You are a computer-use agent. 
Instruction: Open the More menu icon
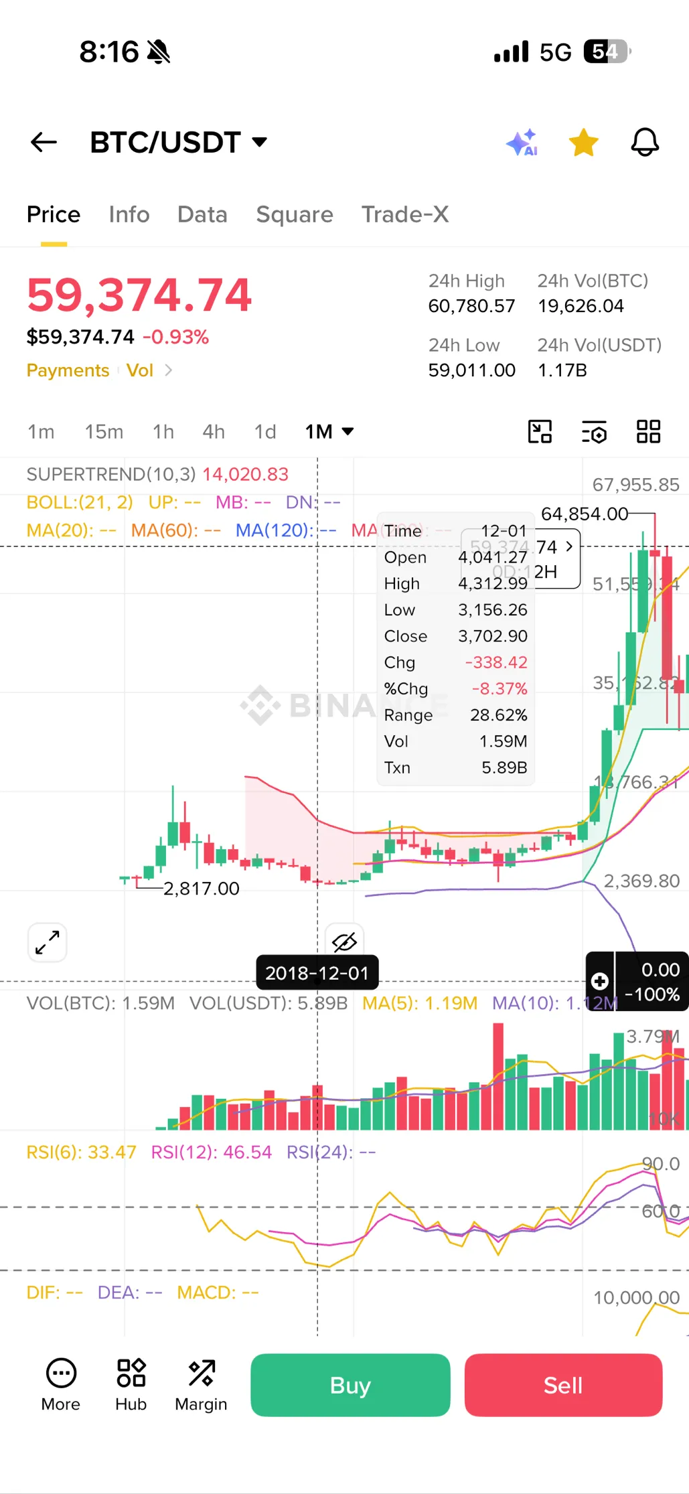(x=61, y=1385)
